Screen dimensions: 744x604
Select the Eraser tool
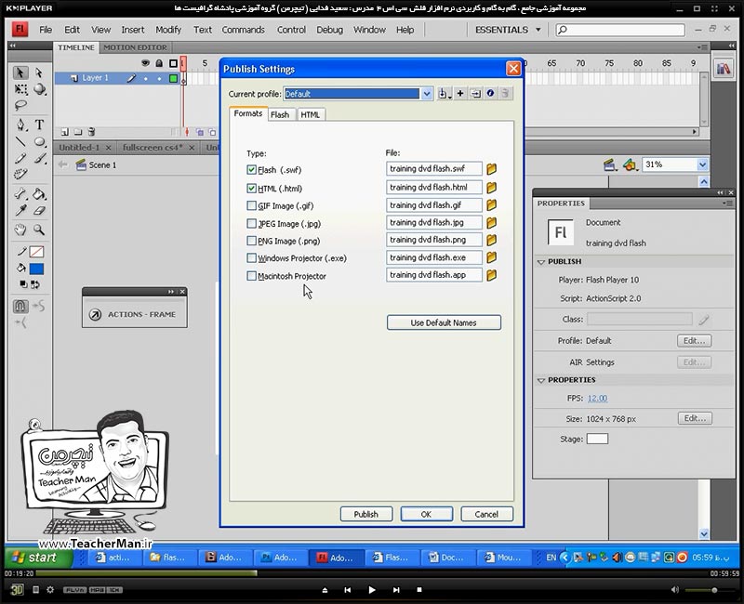tap(40, 211)
